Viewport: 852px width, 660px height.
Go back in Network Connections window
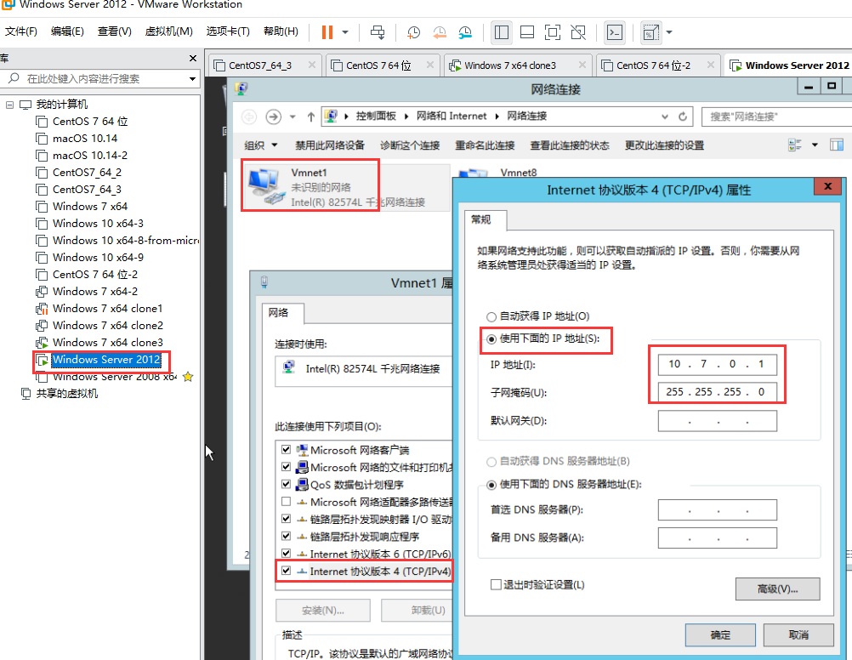[249, 117]
